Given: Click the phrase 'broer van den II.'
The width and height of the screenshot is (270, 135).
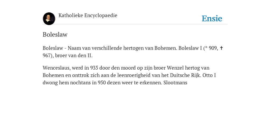Looking at the screenshot, I should tap(74, 56).
